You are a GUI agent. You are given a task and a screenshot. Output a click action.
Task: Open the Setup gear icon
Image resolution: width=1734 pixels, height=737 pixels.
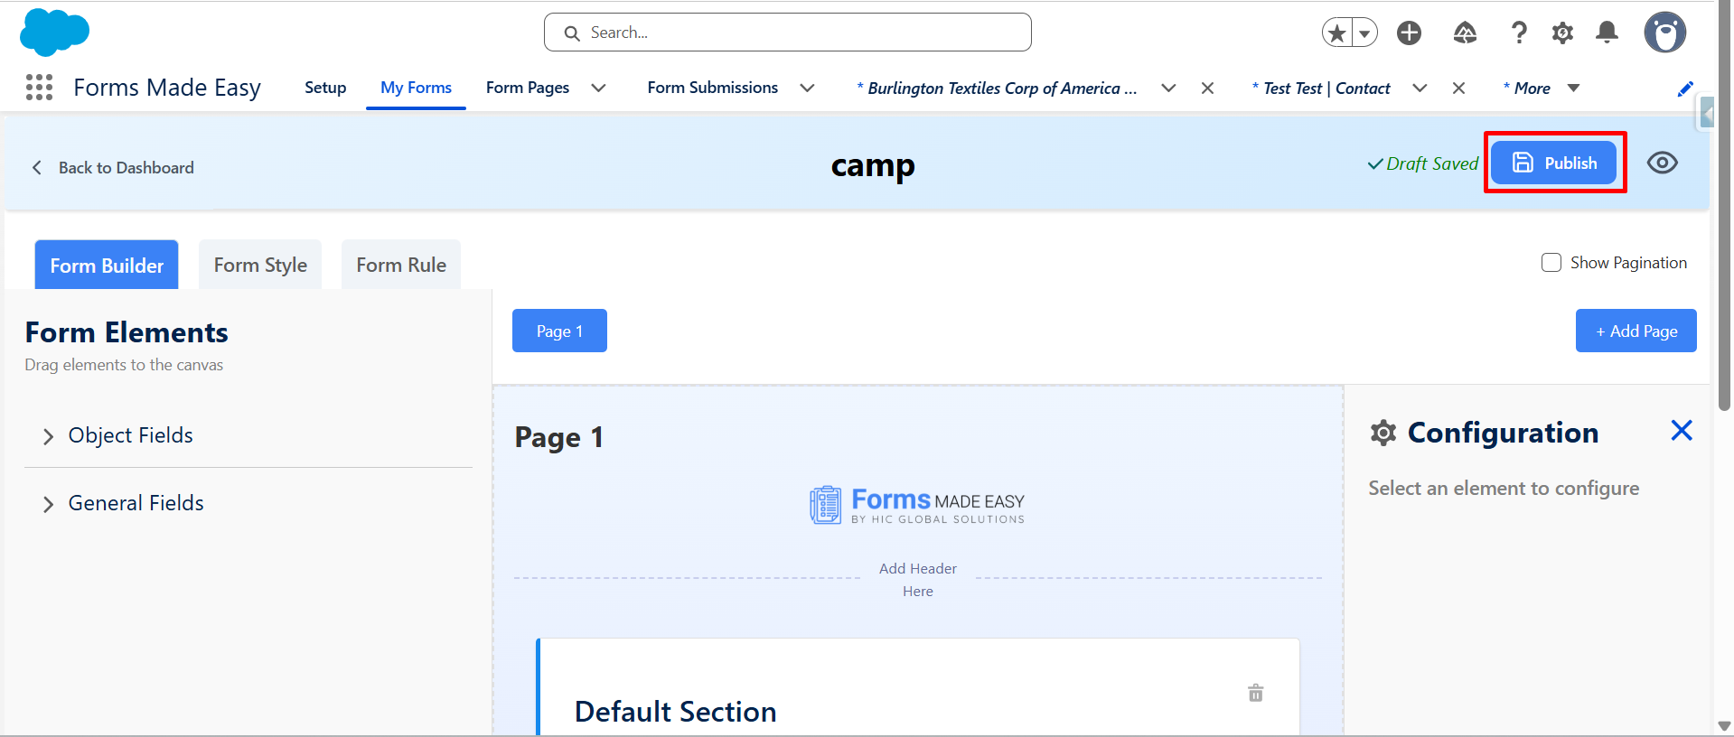pyautogui.click(x=1562, y=33)
